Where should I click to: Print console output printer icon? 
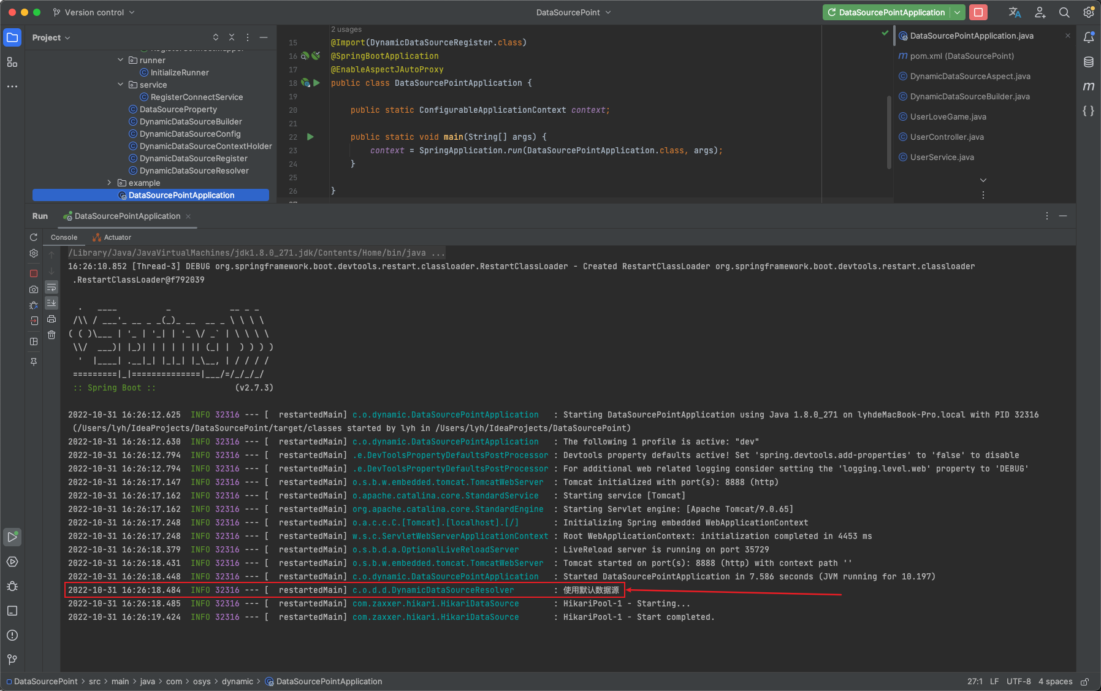tap(51, 319)
